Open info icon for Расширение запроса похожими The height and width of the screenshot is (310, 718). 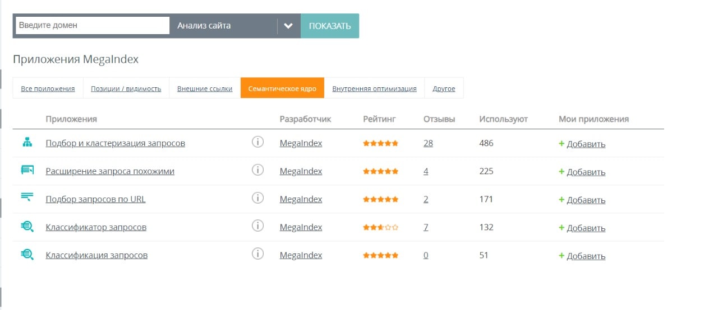click(x=257, y=170)
